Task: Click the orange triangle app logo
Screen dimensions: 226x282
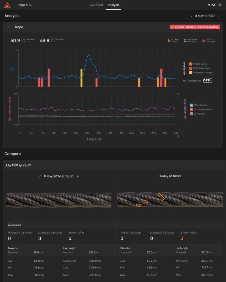Action: tap(7, 5)
